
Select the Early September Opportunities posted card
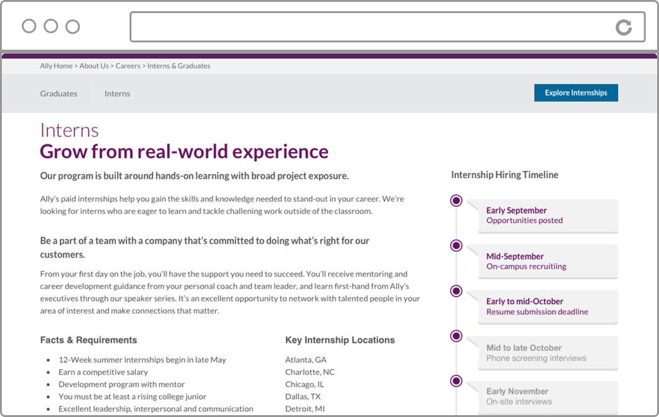[548, 216]
